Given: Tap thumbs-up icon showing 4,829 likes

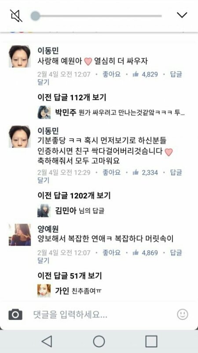Looking at the screenshot, I should tap(136, 74).
